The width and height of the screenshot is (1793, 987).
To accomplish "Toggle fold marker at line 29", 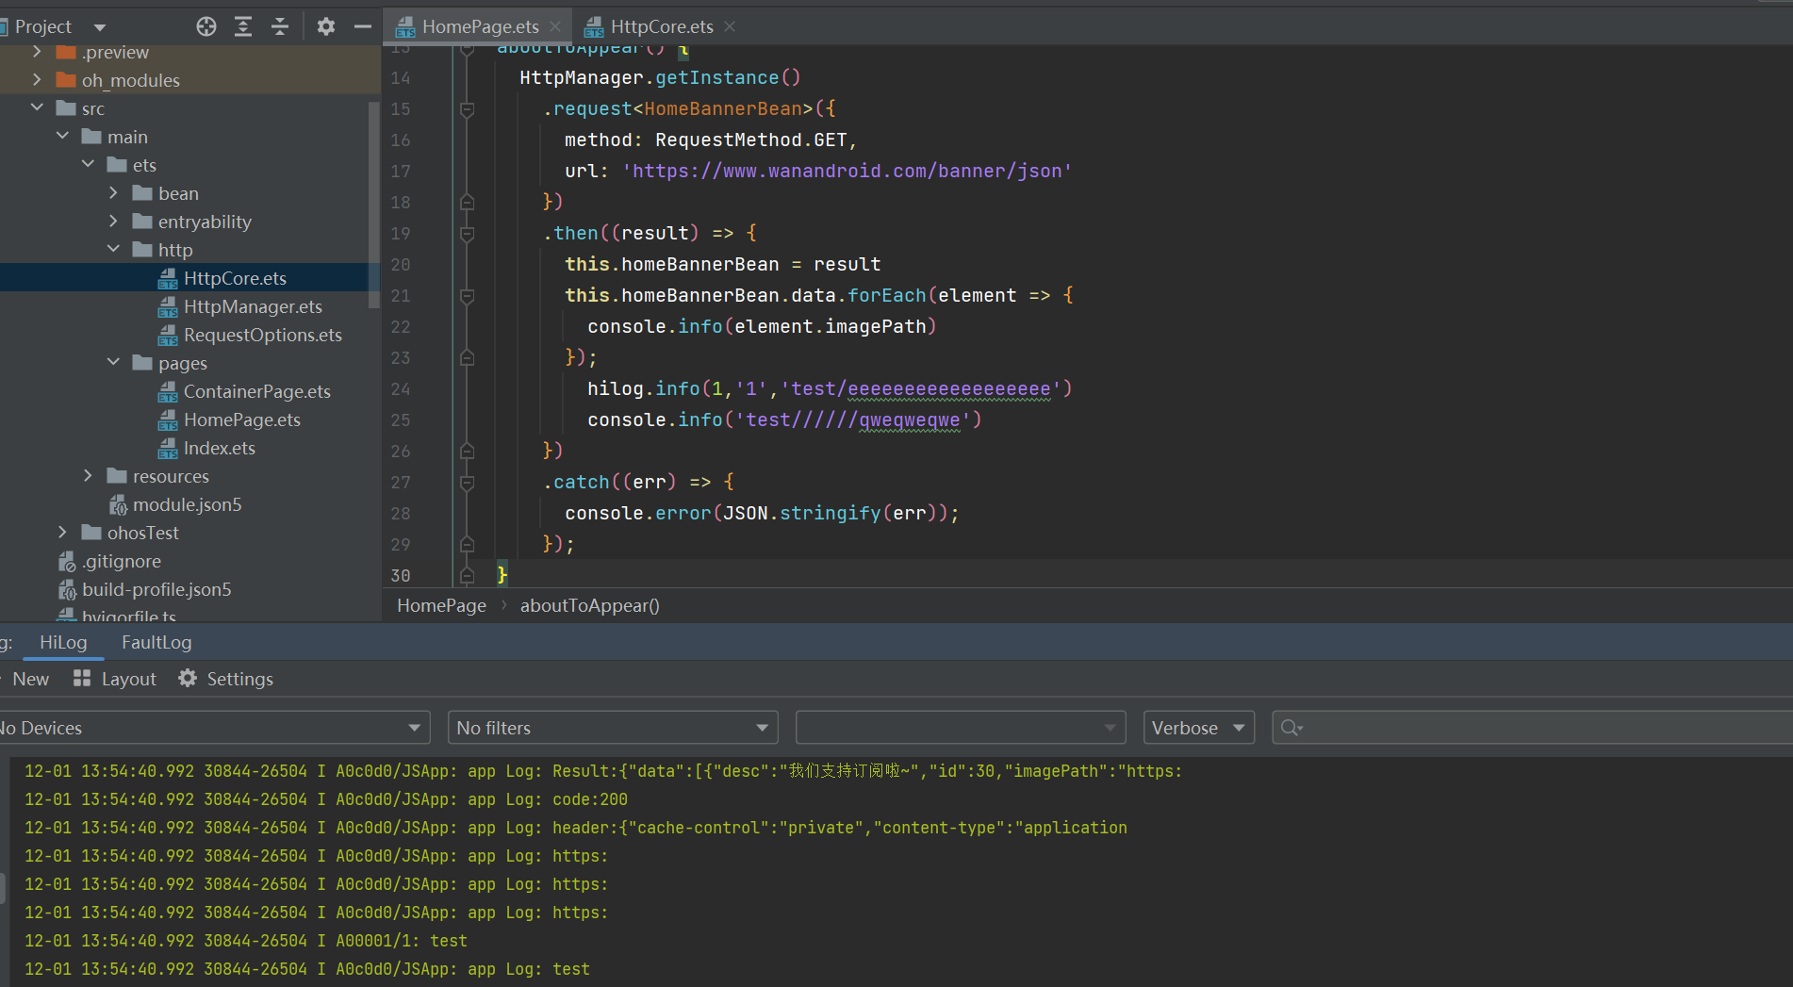I will click(x=467, y=545).
